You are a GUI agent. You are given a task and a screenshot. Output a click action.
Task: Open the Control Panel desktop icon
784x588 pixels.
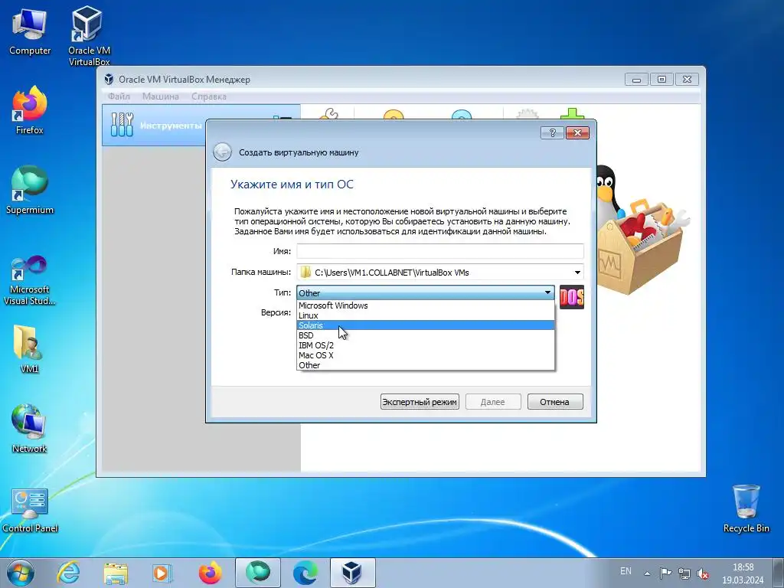pyautogui.click(x=30, y=510)
